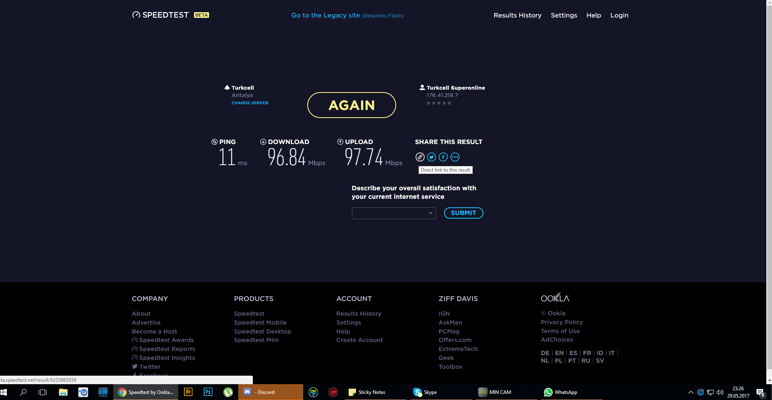772x400 pixels.
Task: Click the AGAIN button to retest
Action: pyautogui.click(x=351, y=105)
